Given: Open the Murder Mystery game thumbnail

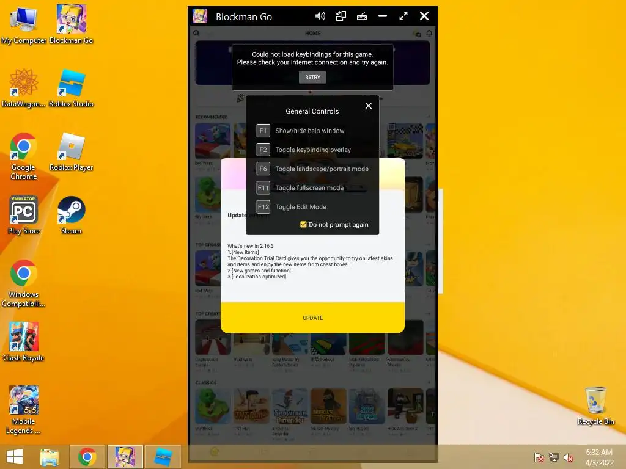Looking at the screenshot, I should point(328,406).
